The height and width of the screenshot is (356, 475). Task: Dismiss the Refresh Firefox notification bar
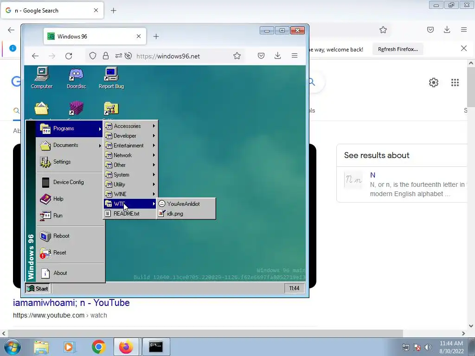(x=463, y=48)
